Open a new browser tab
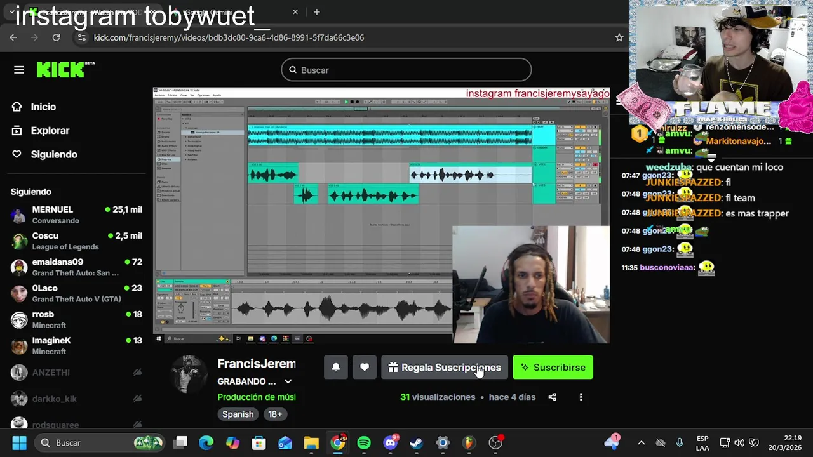813x457 pixels. [x=316, y=11]
